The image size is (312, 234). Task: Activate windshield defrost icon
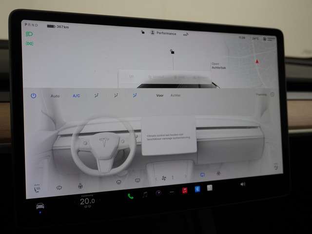click(x=59, y=188)
